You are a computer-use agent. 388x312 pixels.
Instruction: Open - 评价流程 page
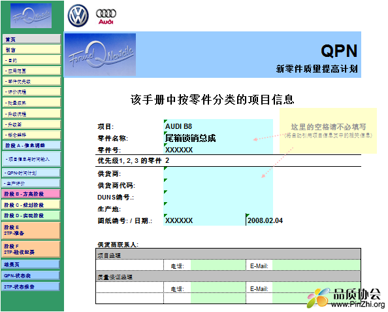[x=31, y=92]
